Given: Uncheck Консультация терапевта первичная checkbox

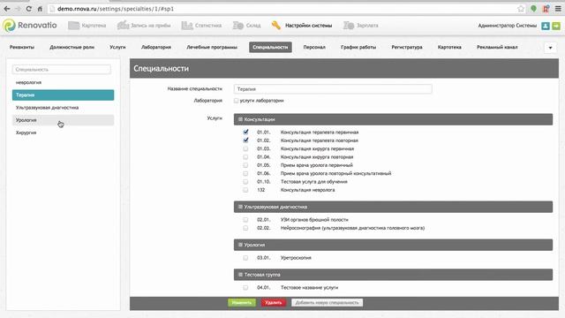Looking at the screenshot, I should tap(245, 132).
